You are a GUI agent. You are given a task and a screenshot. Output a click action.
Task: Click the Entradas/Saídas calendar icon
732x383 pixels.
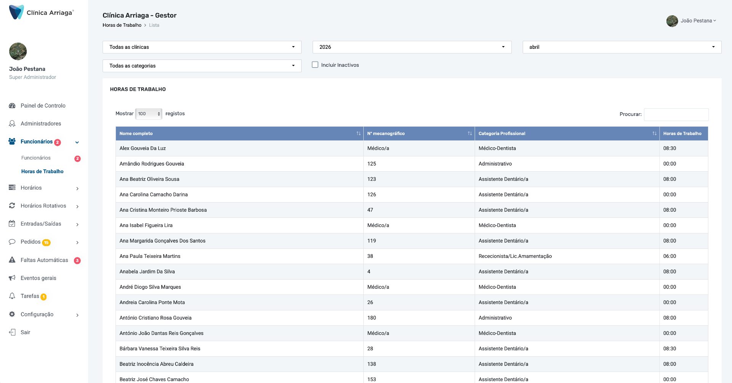click(12, 224)
